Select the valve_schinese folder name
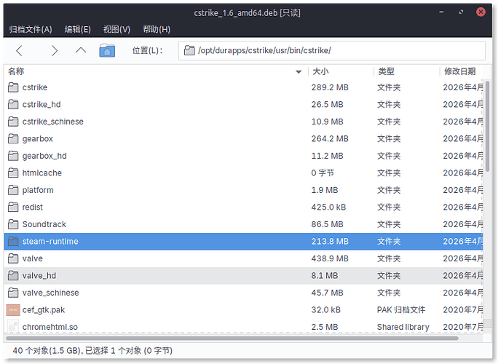 [x=50, y=293]
